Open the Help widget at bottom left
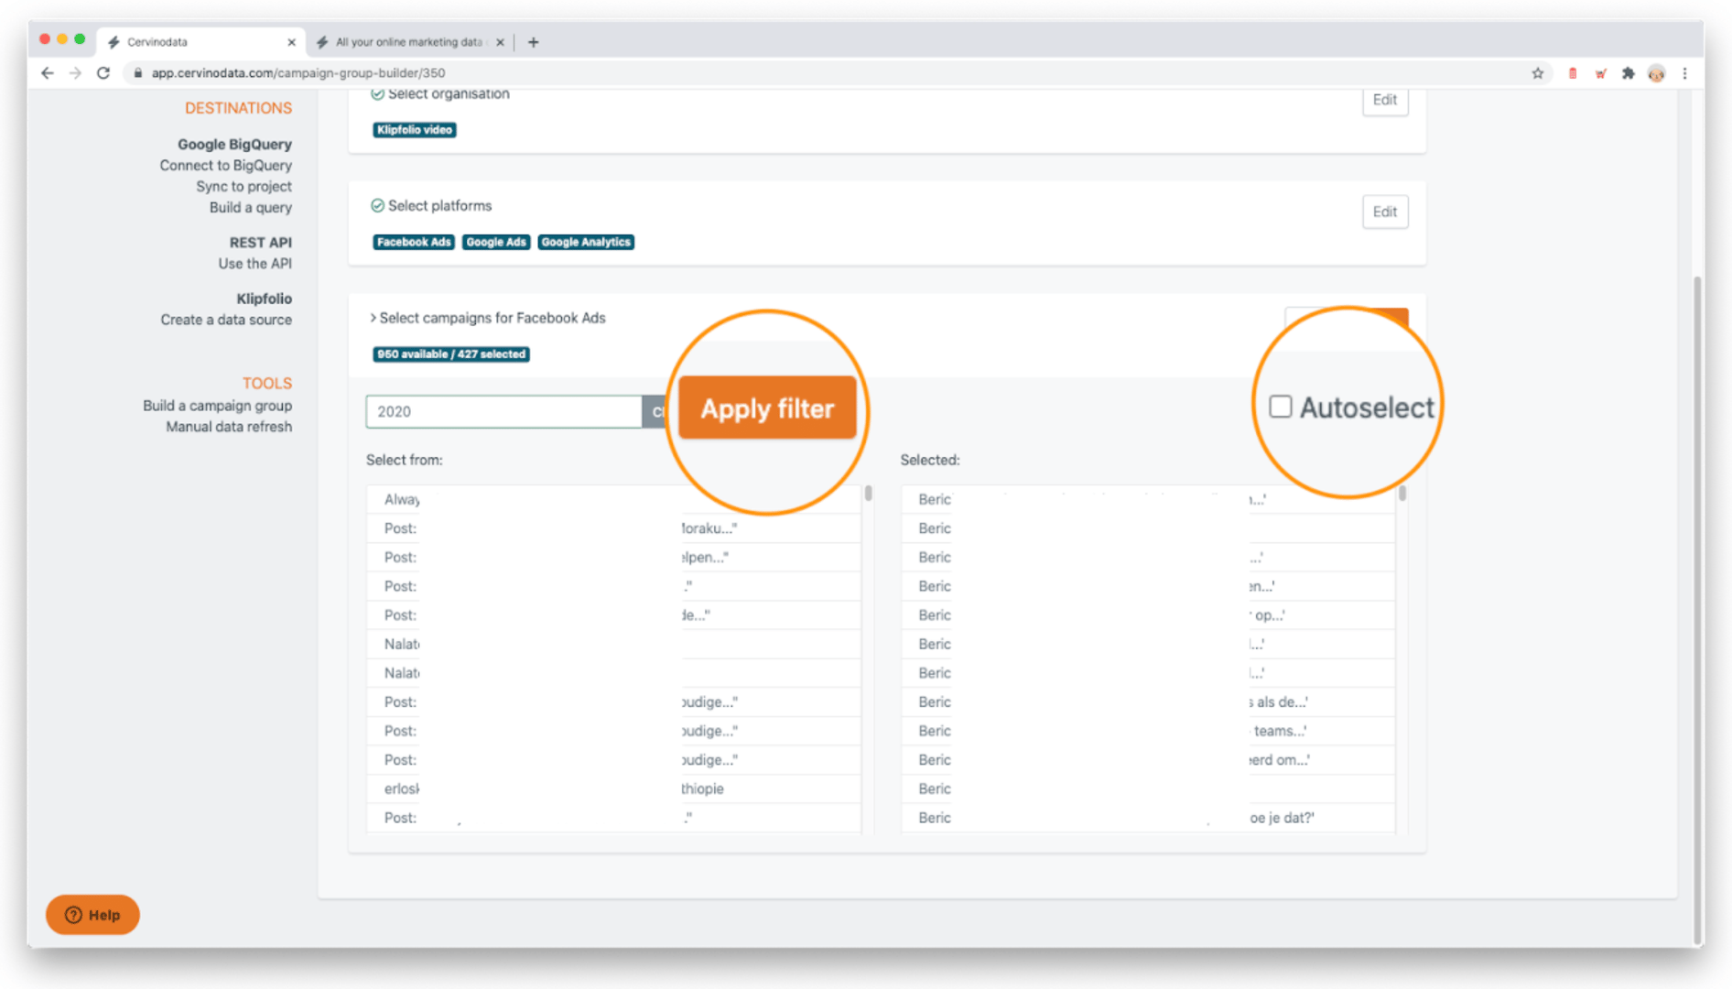The height and width of the screenshot is (989, 1732). pos(92,914)
